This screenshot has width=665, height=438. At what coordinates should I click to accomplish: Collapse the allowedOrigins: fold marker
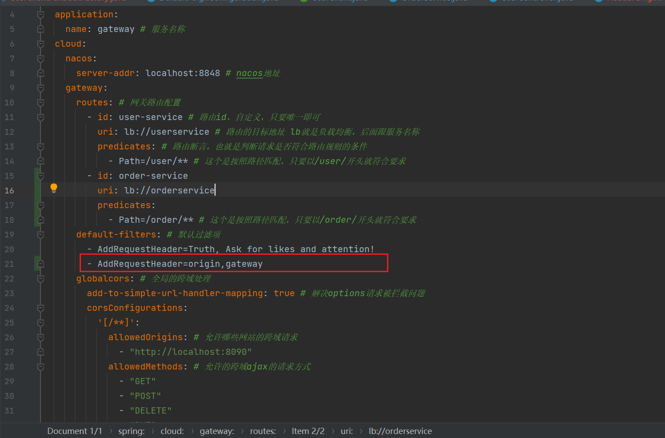click(x=40, y=338)
